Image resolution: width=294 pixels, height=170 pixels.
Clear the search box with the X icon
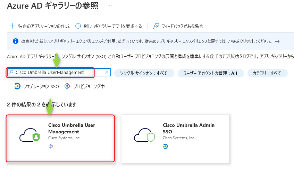tap(107, 72)
